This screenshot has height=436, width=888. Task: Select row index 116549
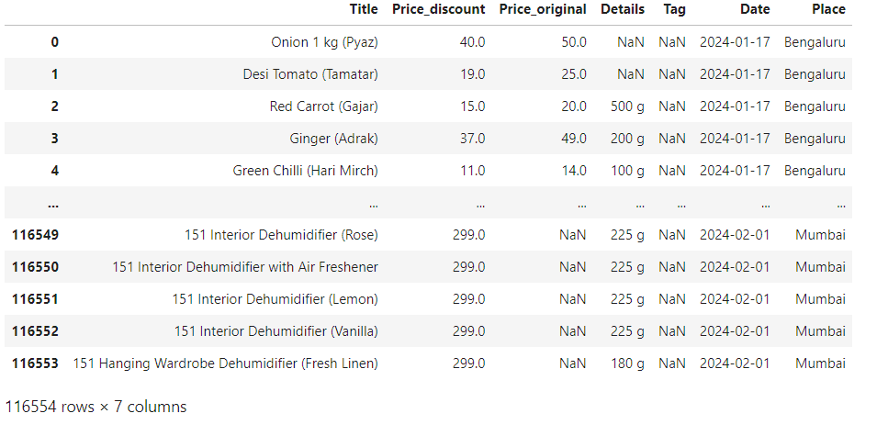(35, 235)
